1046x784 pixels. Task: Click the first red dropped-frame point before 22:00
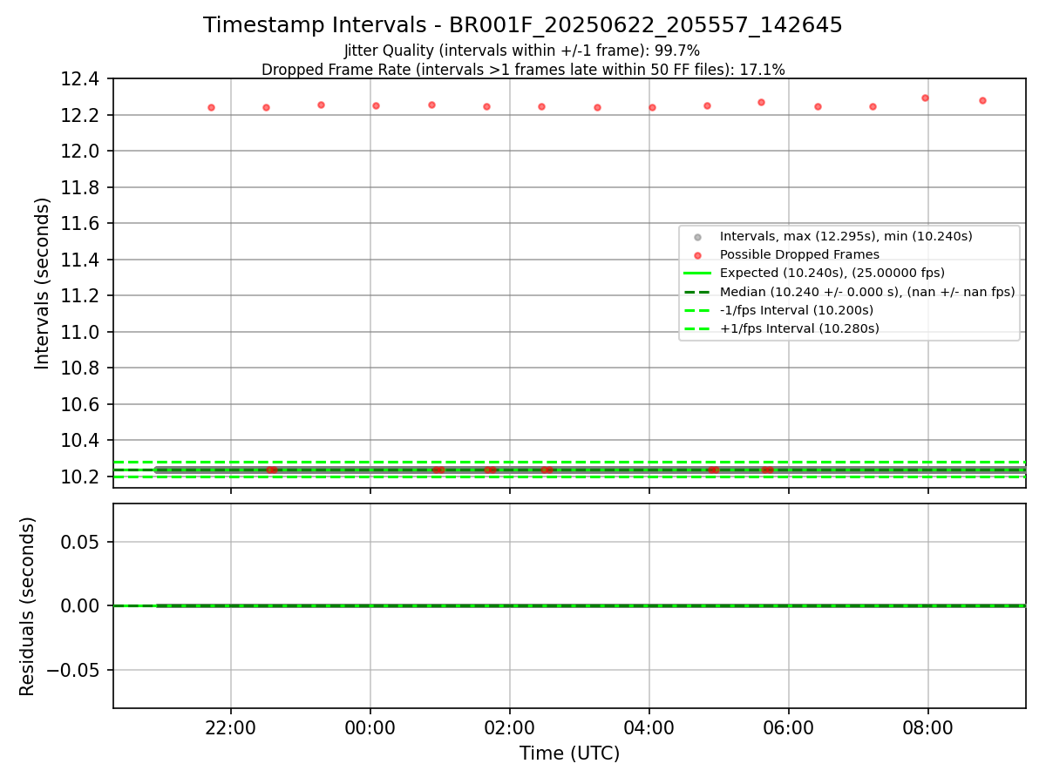[211, 107]
